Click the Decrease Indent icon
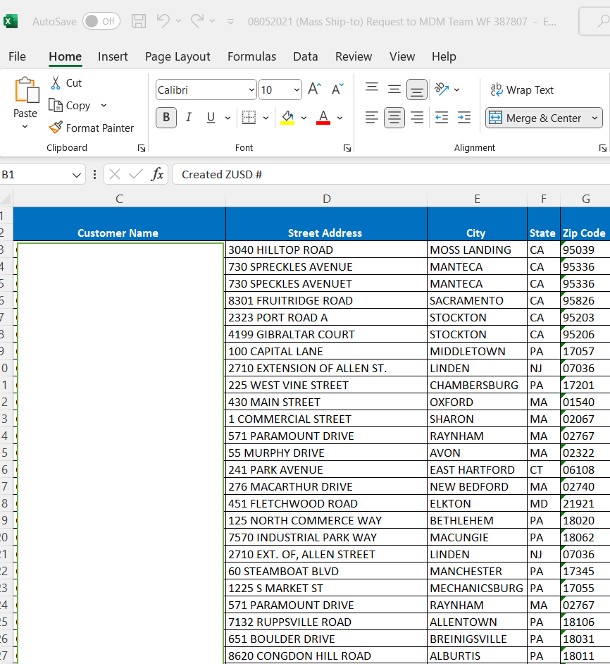 tap(442, 118)
